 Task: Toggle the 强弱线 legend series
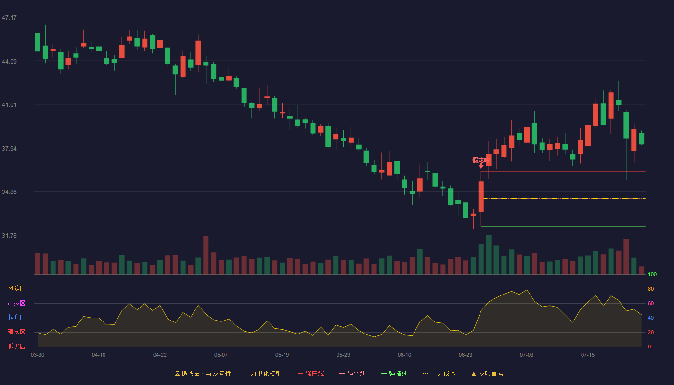point(352,373)
